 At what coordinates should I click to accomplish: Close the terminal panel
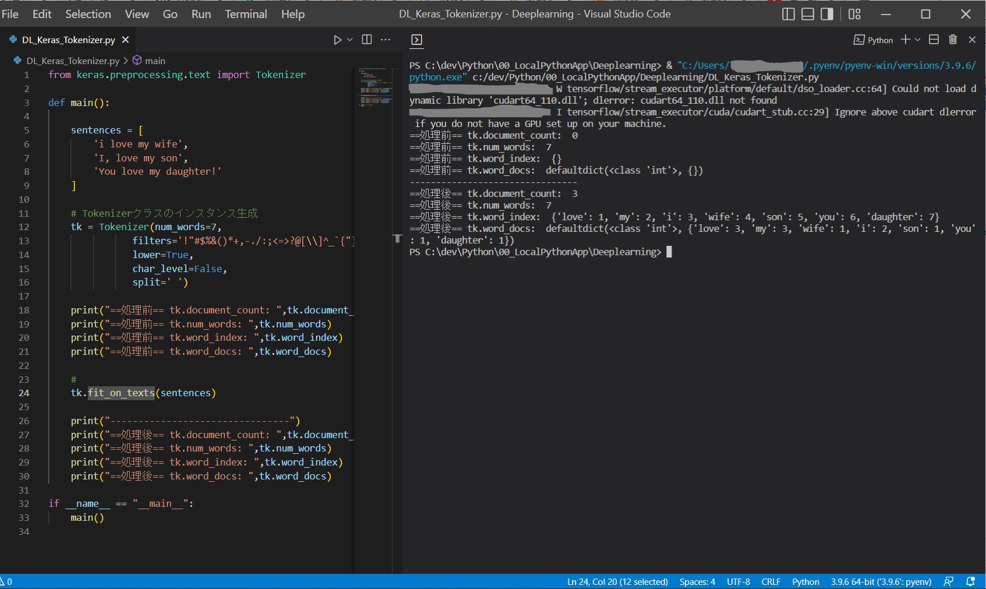pyautogui.click(x=972, y=39)
